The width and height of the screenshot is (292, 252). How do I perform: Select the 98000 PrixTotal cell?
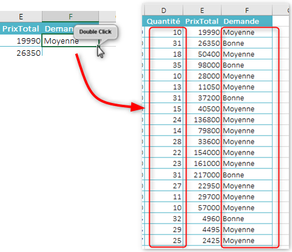click(202, 65)
